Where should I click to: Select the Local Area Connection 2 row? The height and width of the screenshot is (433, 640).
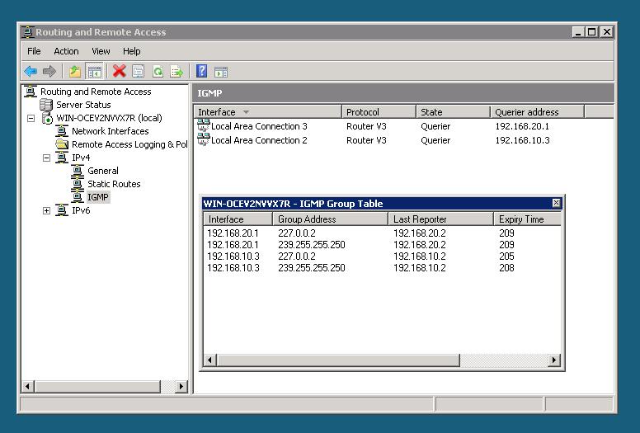point(404,140)
